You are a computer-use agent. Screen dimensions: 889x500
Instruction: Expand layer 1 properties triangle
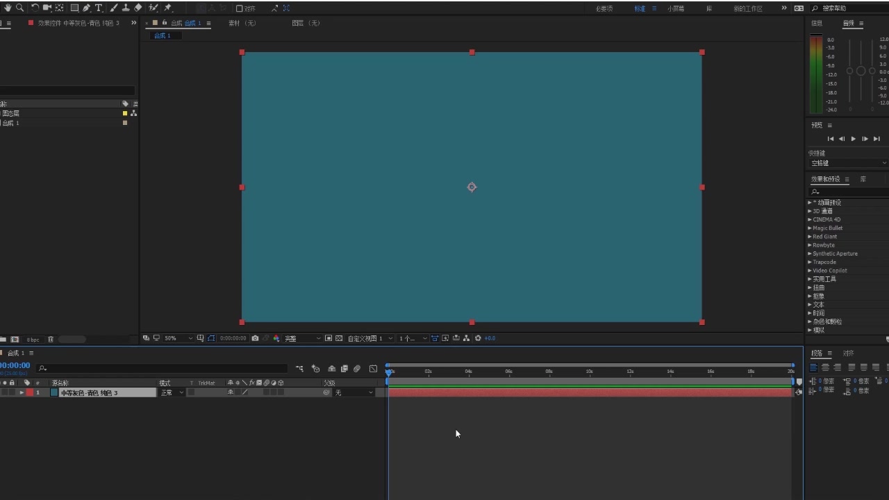point(22,392)
